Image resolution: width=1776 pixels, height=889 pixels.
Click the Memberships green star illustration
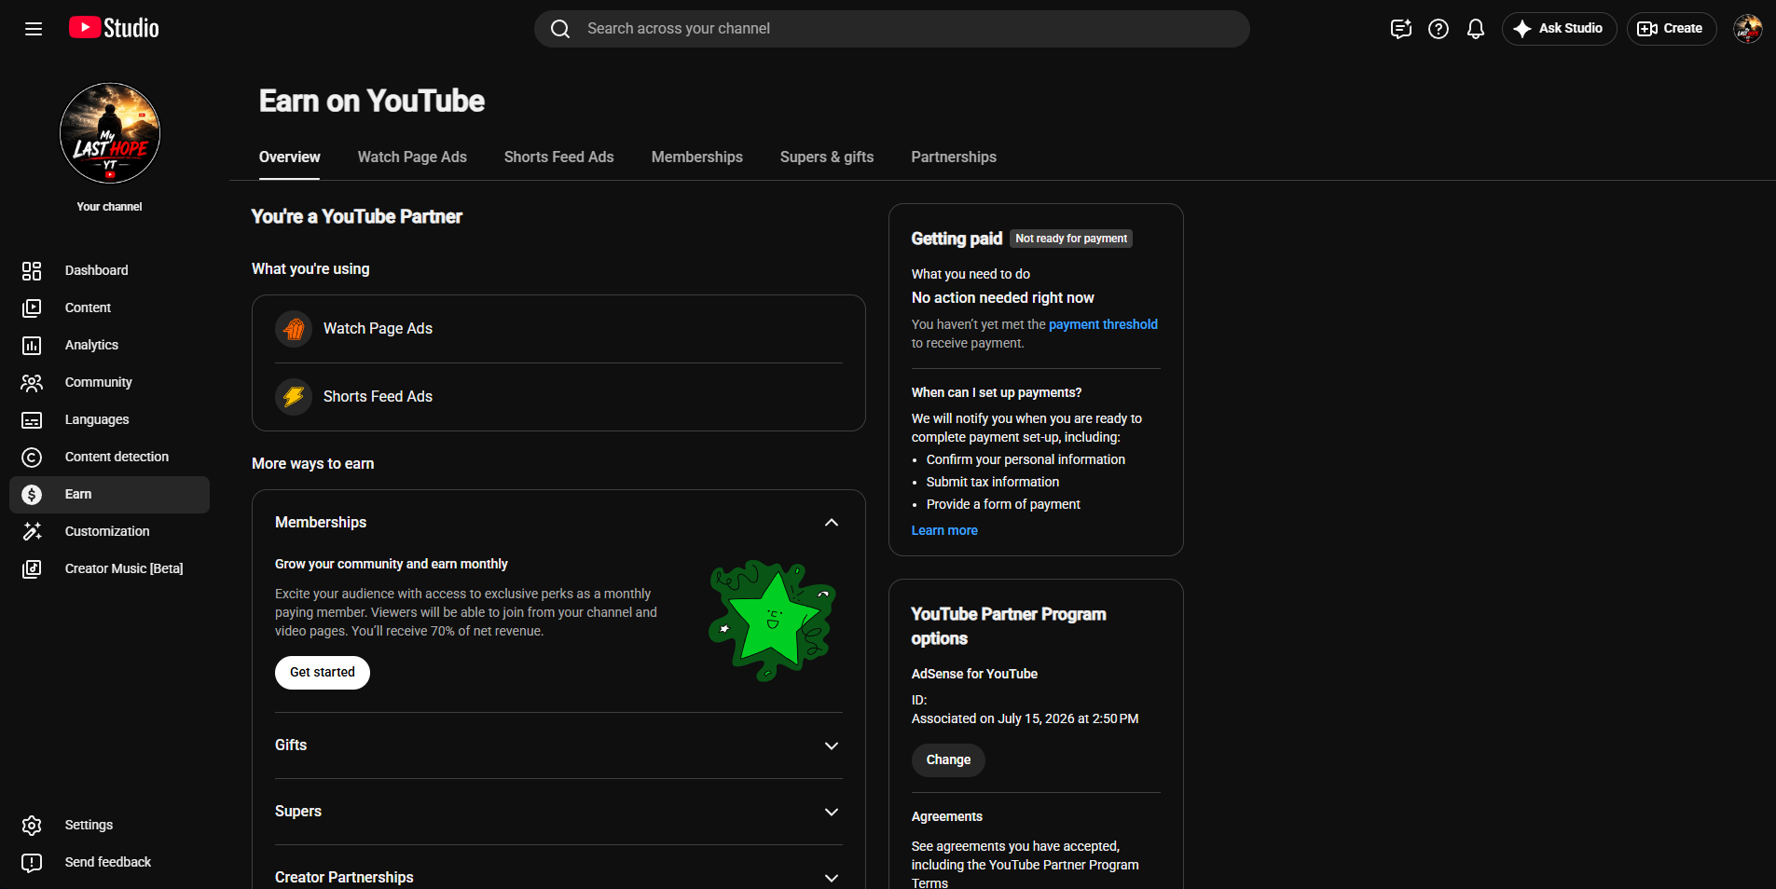click(772, 620)
